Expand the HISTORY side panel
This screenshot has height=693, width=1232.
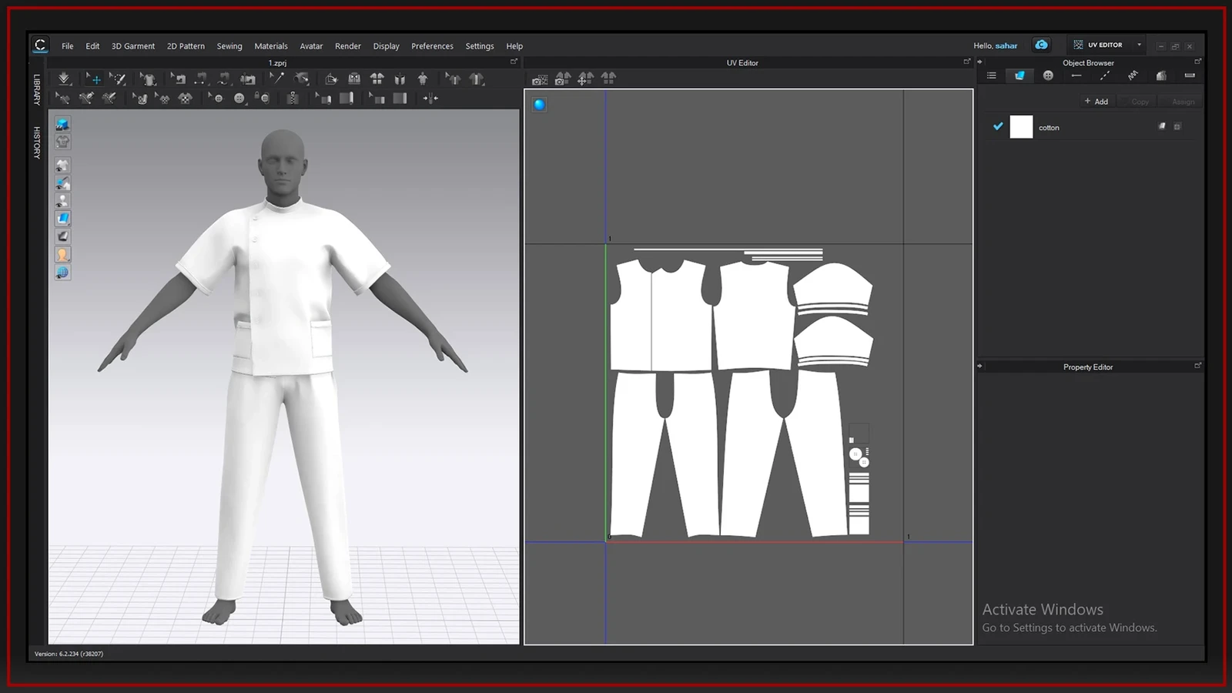[x=36, y=142]
